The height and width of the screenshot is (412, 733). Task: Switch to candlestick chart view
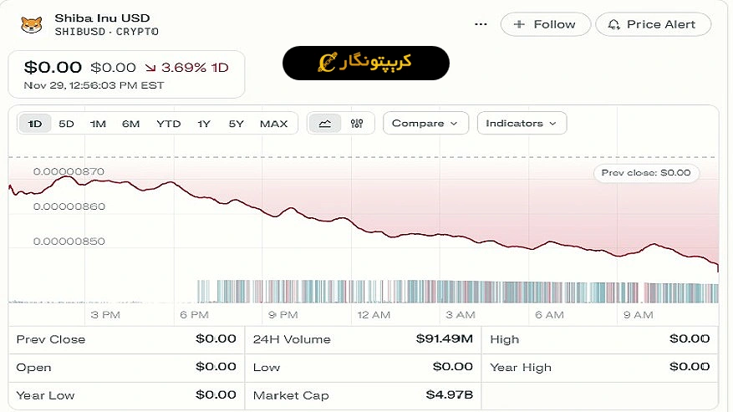(x=357, y=124)
